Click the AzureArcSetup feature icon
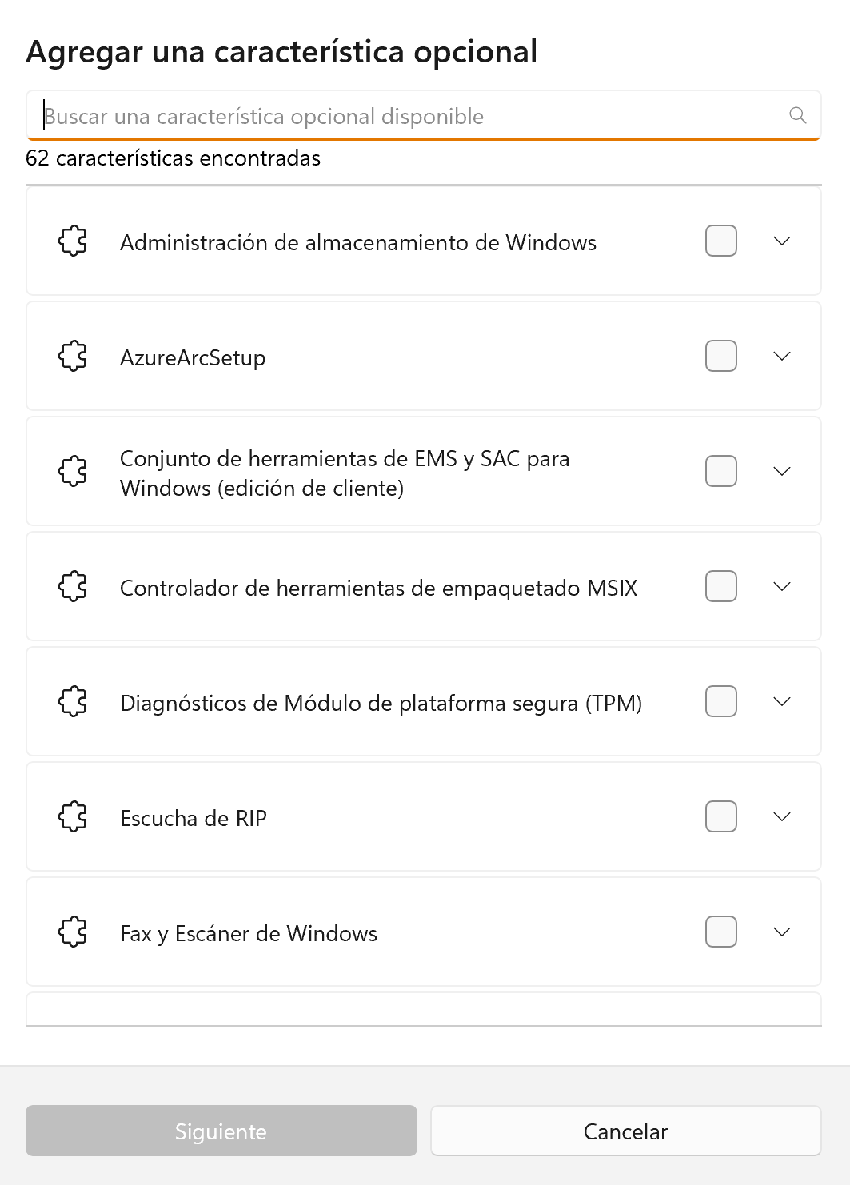 pos(73,357)
